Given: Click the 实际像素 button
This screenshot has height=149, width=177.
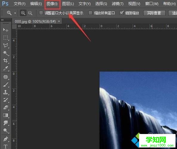Looking at the screenshot, I should pos(154,13).
